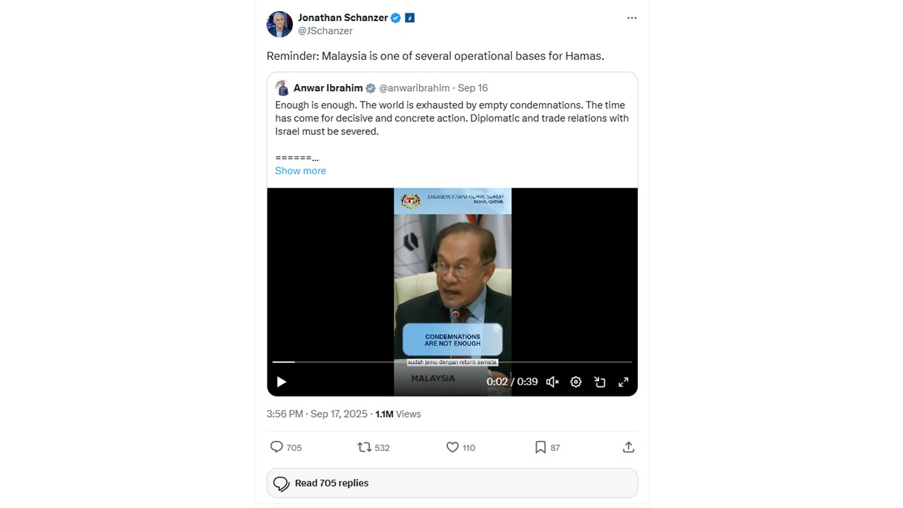This screenshot has width=903, height=508.
Task: Open the tweet's more options menu
Action: coord(631,18)
